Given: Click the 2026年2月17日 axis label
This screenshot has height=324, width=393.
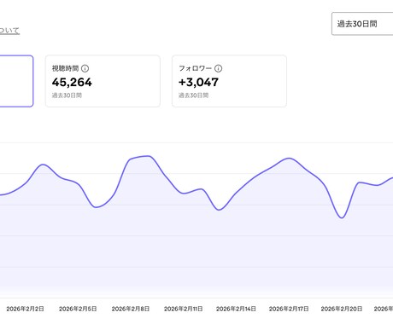Looking at the screenshot, I should tap(289, 309).
